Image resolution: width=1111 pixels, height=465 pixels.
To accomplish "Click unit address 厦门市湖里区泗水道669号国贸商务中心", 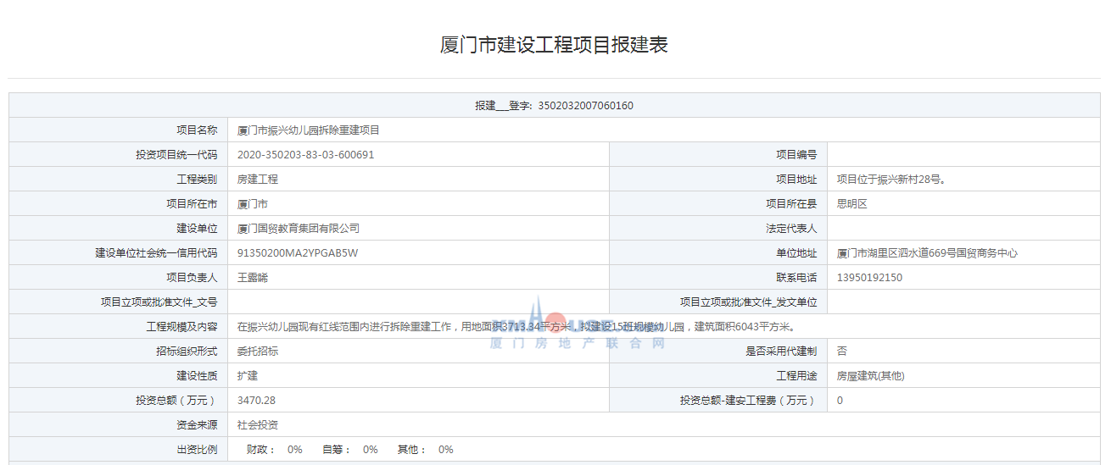I will 927,253.
